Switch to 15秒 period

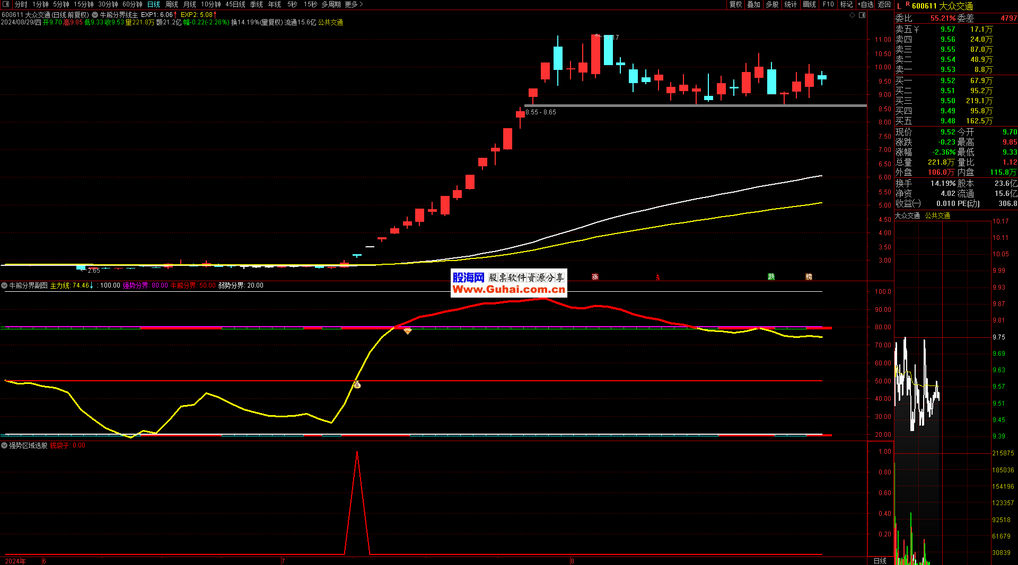(x=310, y=4)
